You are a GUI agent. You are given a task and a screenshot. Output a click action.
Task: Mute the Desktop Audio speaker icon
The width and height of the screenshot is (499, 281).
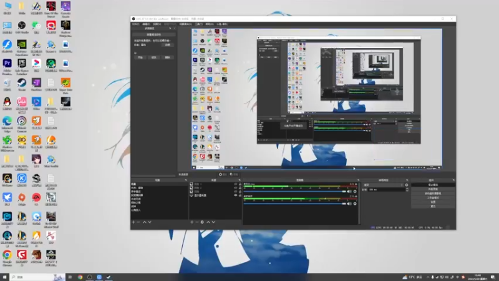(x=349, y=204)
